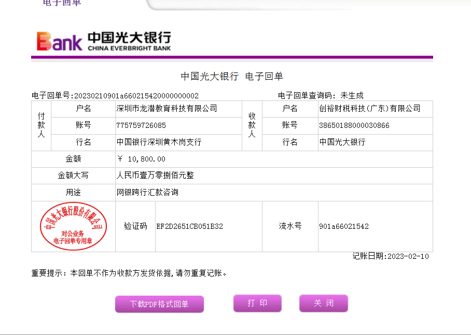Click the title 中国光大银行 电子回单

point(232,76)
